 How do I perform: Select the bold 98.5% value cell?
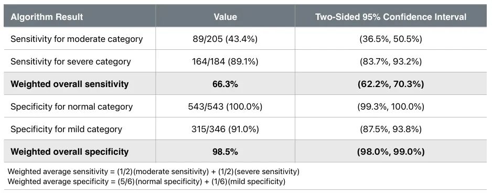225,152
